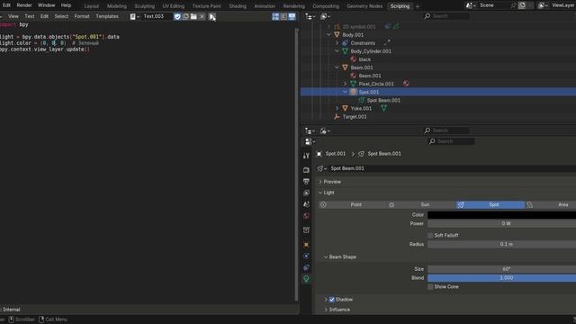This screenshot has width=576, height=324.
Task: Toggle word wrap in the text editor
Action: pos(283,16)
